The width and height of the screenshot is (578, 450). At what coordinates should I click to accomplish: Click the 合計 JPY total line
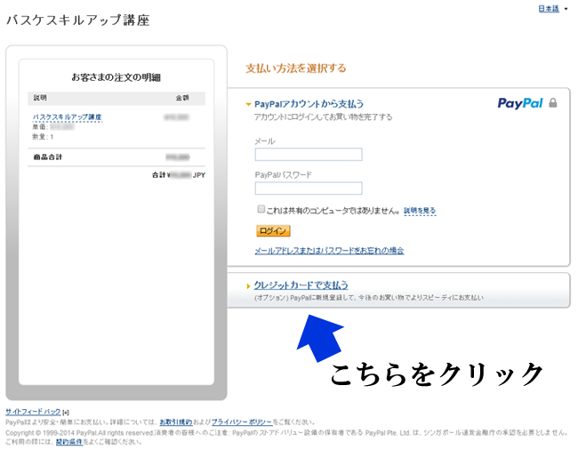(179, 175)
